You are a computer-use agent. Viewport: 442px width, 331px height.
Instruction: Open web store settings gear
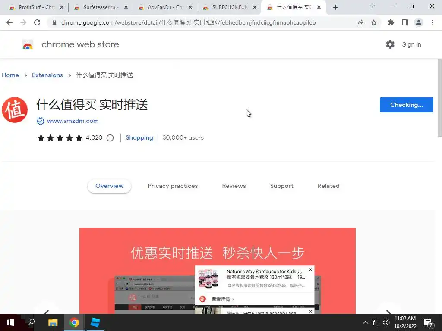[x=390, y=44]
